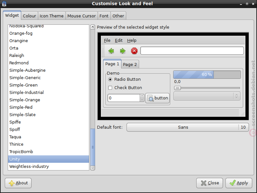Image resolution: width=257 pixels, height=193 pixels.
Task: Pick the Simple-Generic theme
Action: pyautogui.click(x=49, y=78)
